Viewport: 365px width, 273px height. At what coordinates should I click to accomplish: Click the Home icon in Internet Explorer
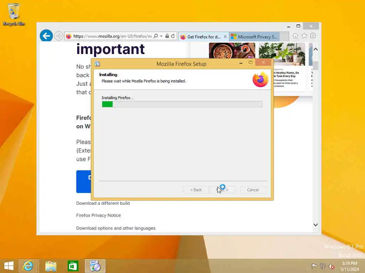[295, 36]
